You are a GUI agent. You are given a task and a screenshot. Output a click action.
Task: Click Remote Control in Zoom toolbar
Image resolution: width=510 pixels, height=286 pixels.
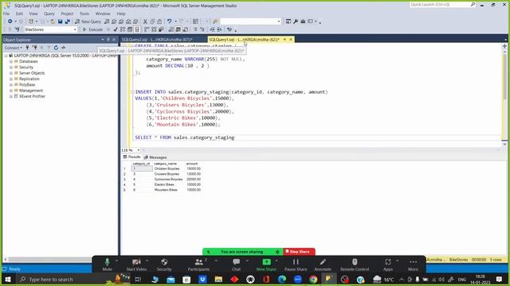355,265
